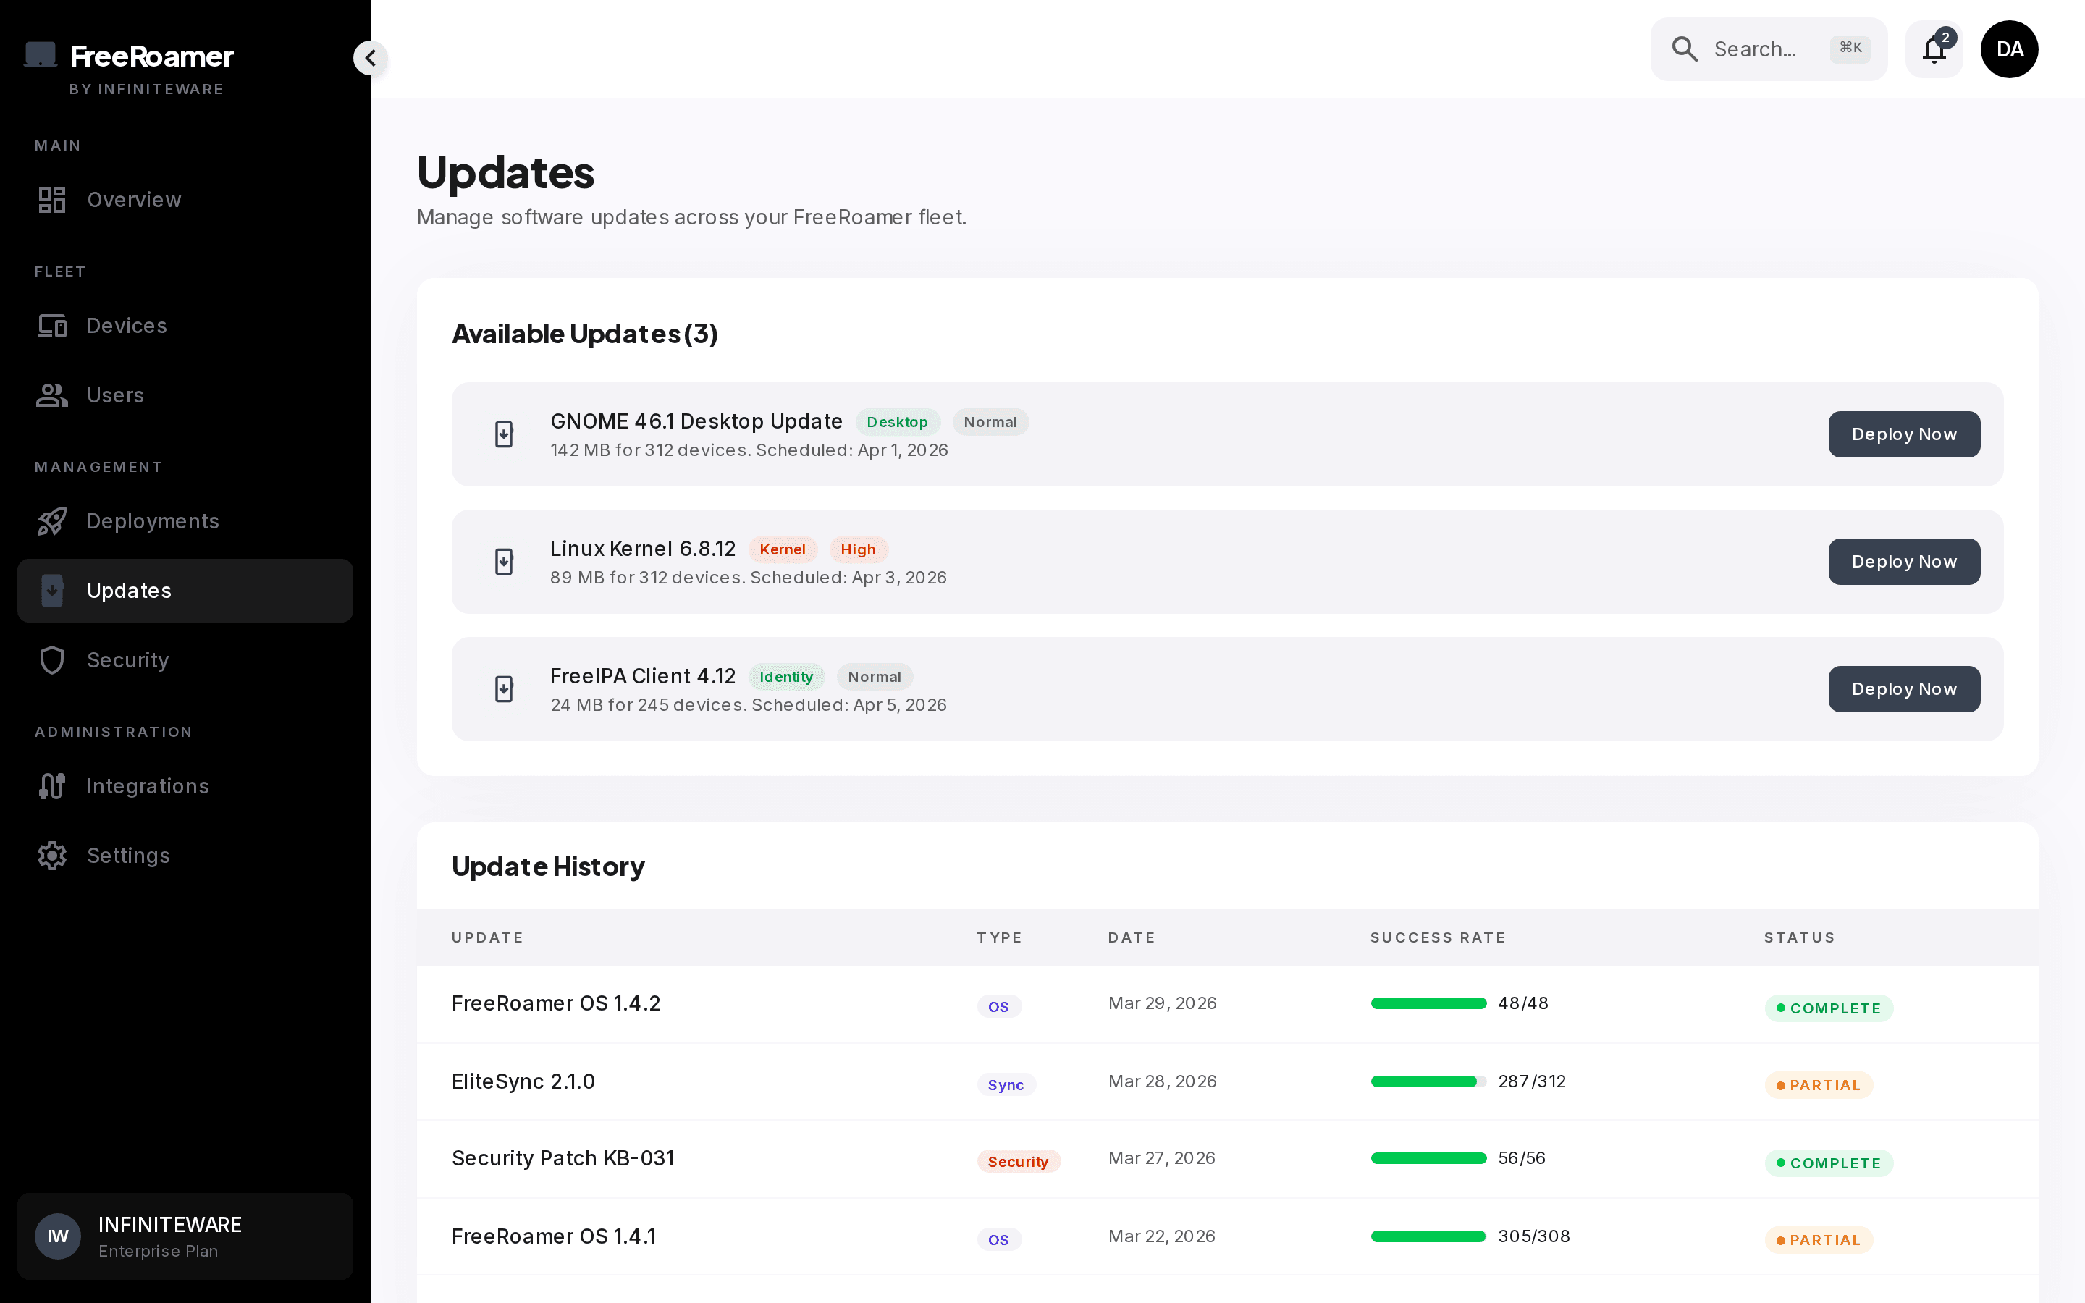Screen dimensions: 2085x1303
Task: Click the Identity tag badge
Action: tap(785, 678)
